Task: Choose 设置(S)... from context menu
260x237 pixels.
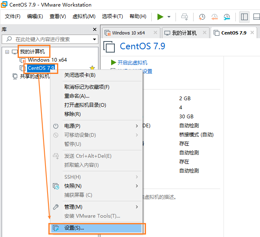Action: (96, 228)
